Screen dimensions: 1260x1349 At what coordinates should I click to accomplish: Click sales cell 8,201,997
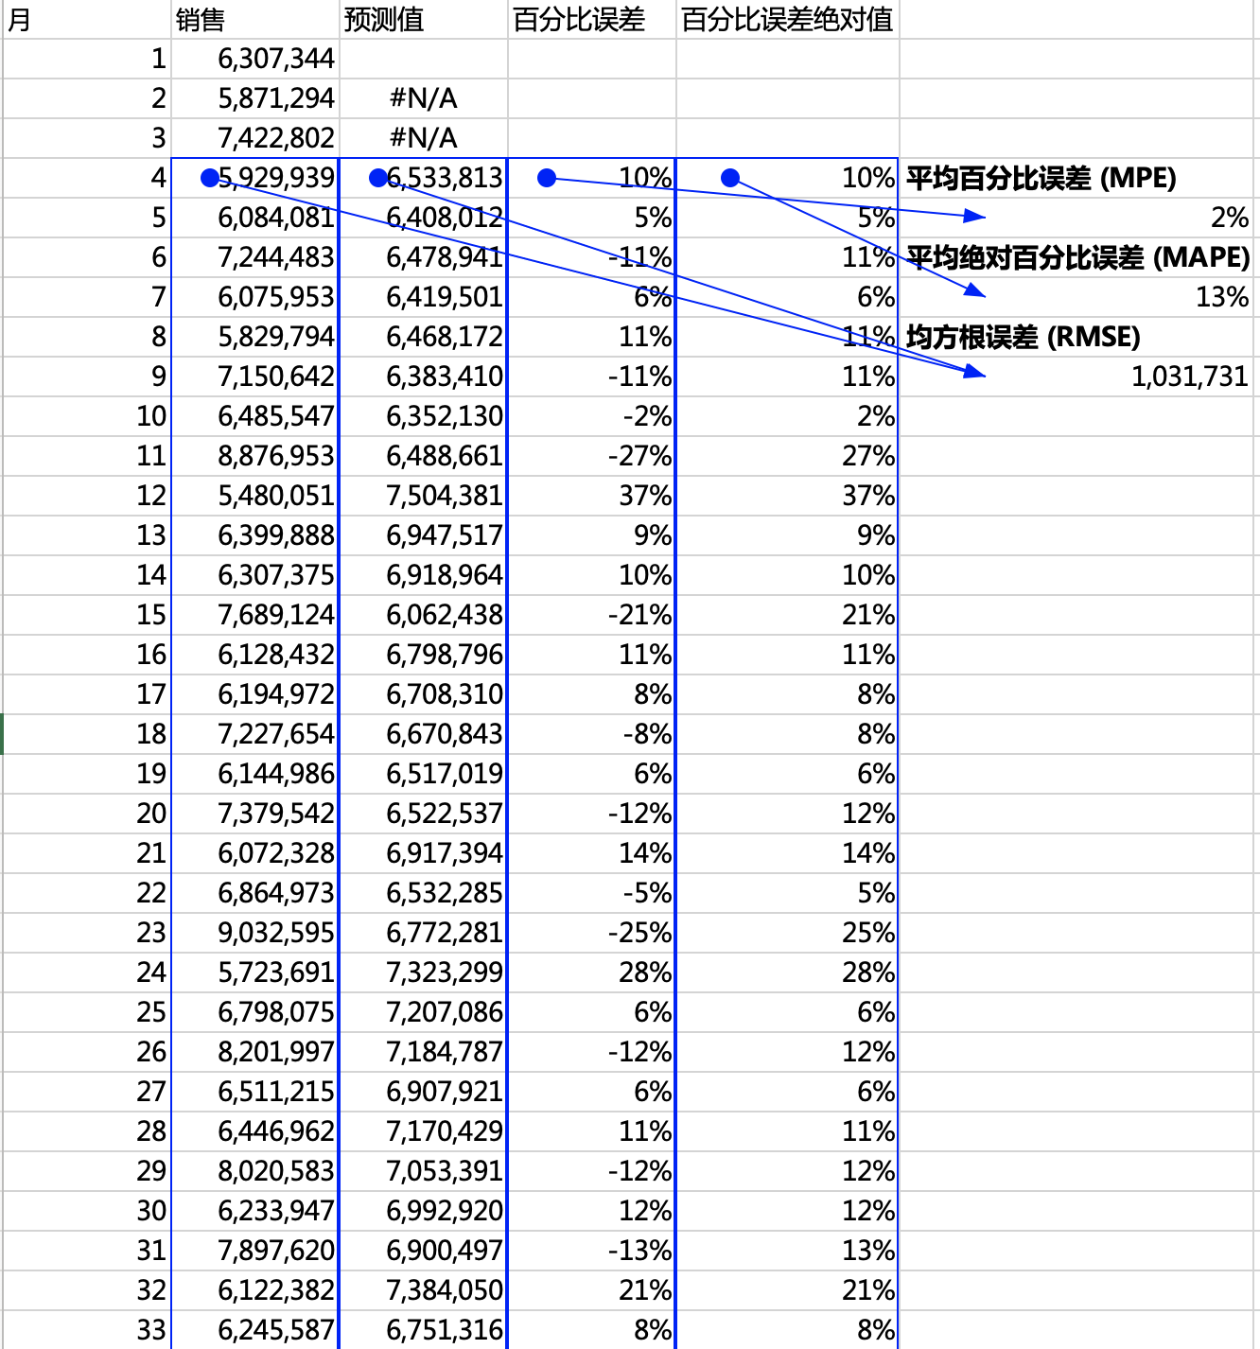[x=254, y=1052]
